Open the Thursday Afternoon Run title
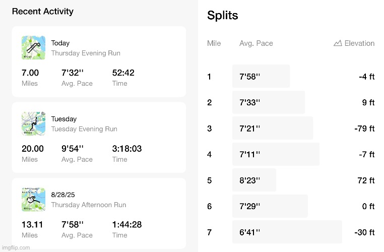Image resolution: width=384 pixels, height=252 pixels. pyautogui.click(x=89, y=205)
